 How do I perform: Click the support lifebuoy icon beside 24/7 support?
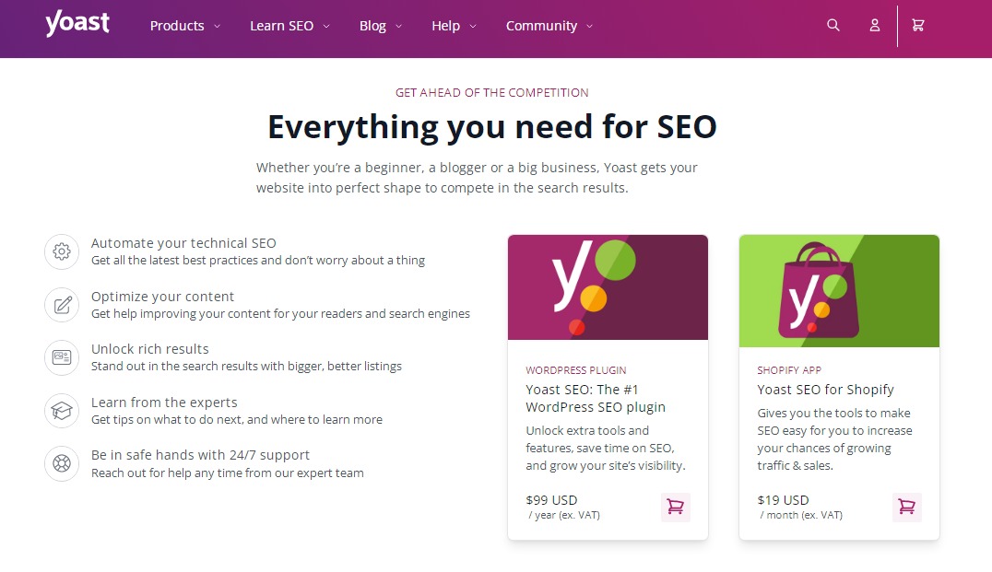(x=61, y=464)
